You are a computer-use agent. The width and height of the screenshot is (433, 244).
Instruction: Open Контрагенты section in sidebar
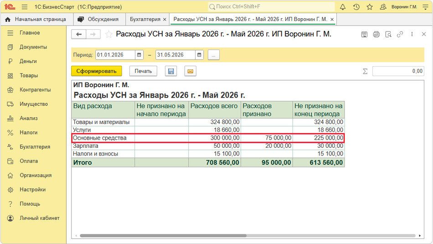click(x=35, y=90)
